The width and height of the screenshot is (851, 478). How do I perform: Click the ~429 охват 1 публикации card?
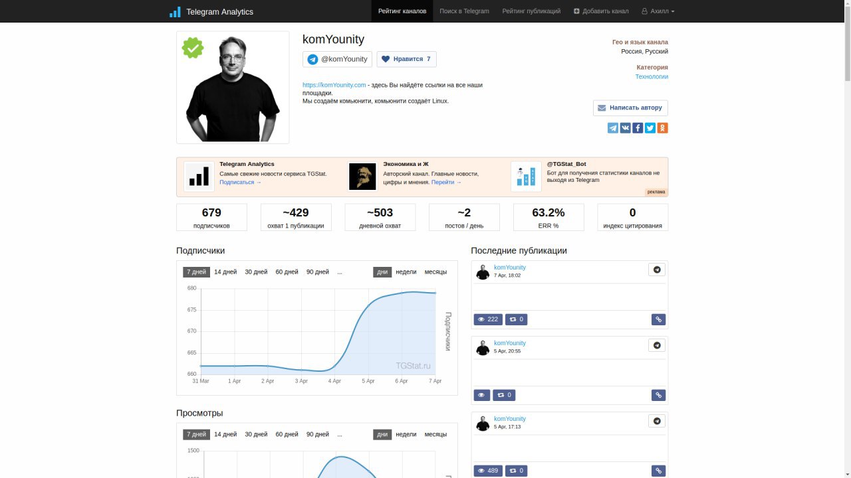pyautogui.click(x=296, y=217)
